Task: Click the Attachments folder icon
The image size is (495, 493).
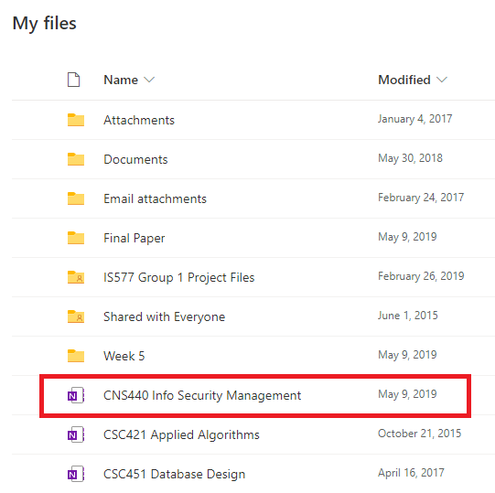Action: (x=76, y=120)
